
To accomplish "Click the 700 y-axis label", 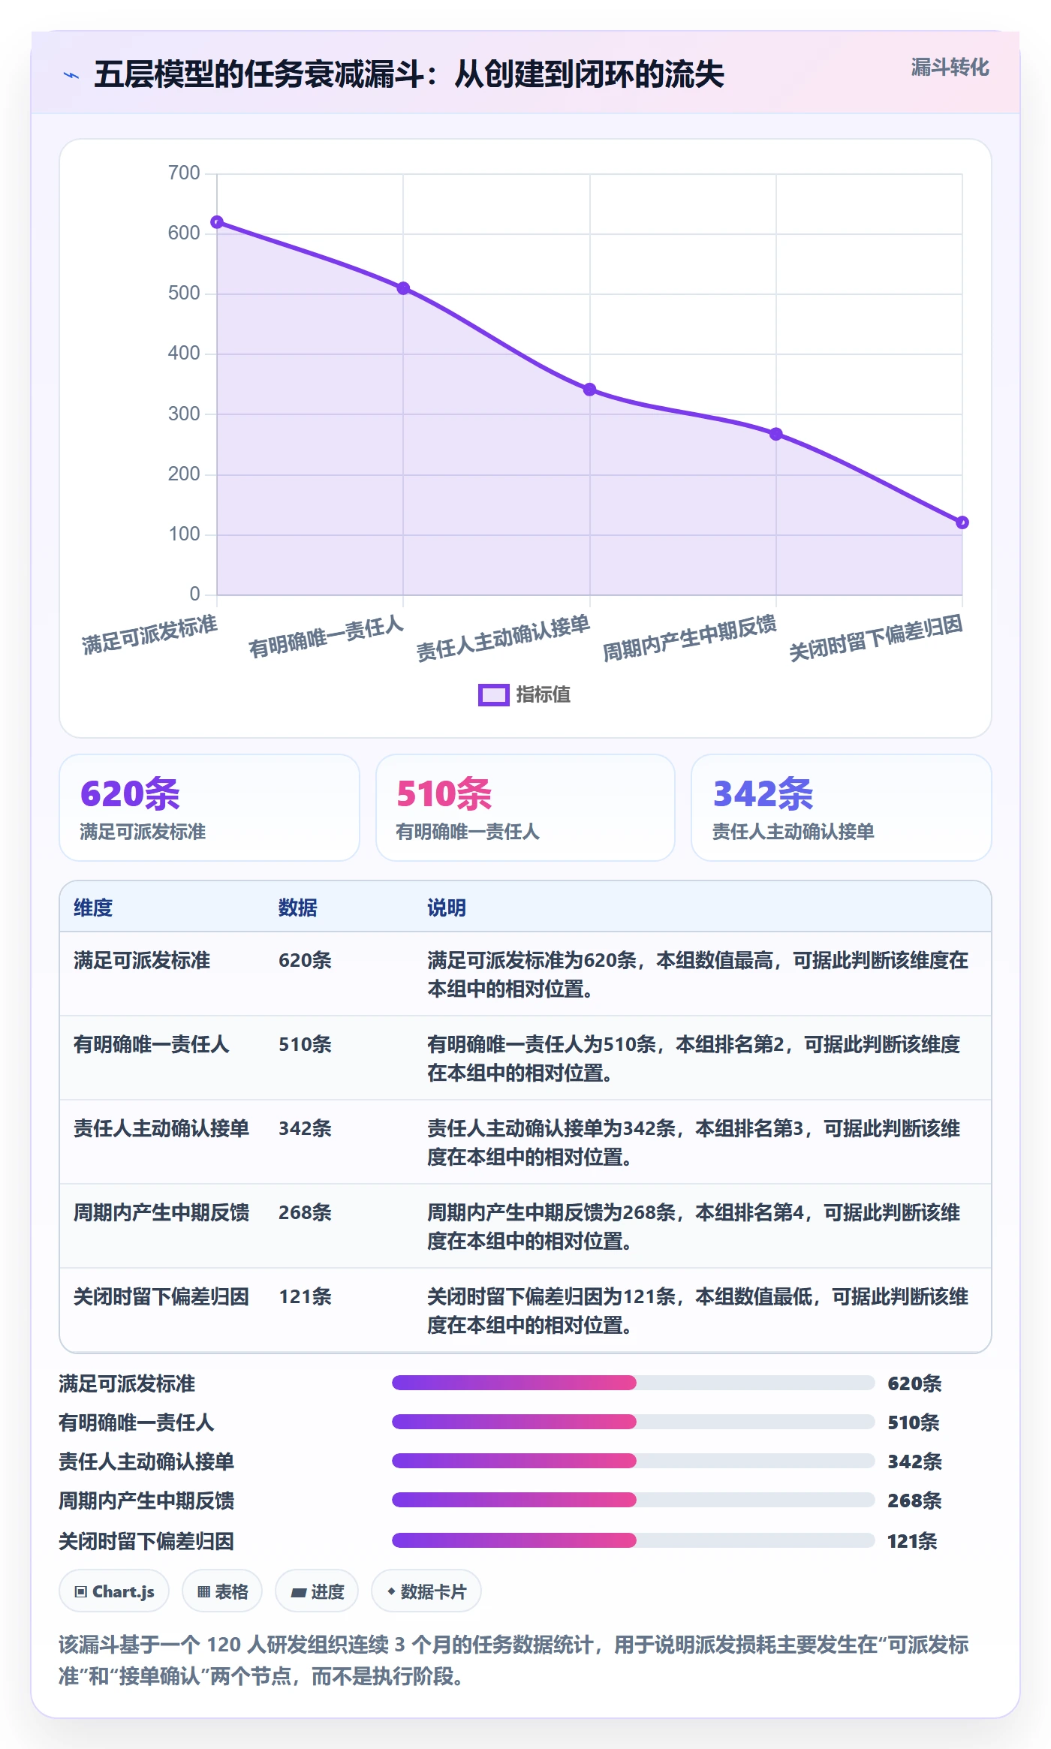I will pyautogui.click(x=184, y=173).
